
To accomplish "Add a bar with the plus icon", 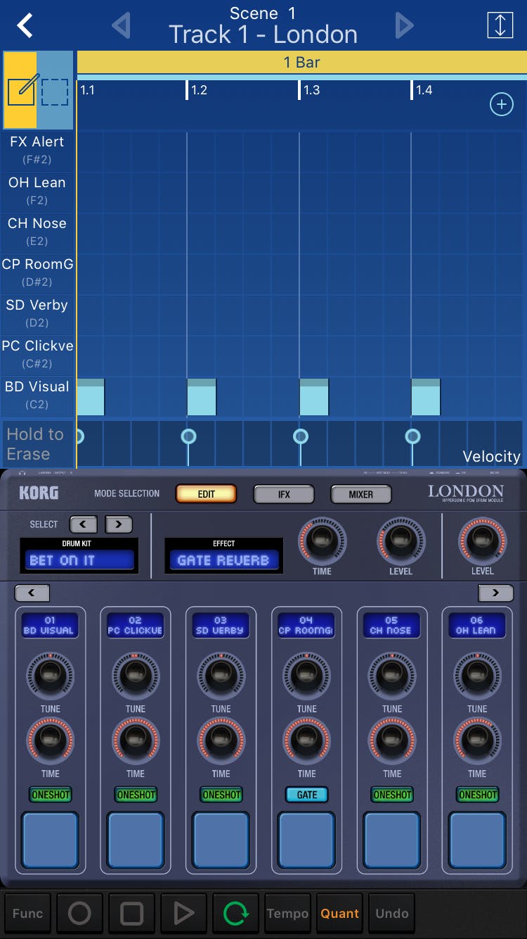I will (501, 105).
